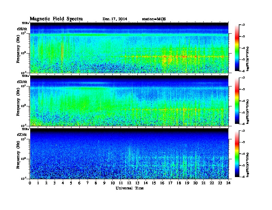Click the dZ/dt color bar's PSD unit label
272x210 pixels.
pyautogui.click(x=248, y=165)
